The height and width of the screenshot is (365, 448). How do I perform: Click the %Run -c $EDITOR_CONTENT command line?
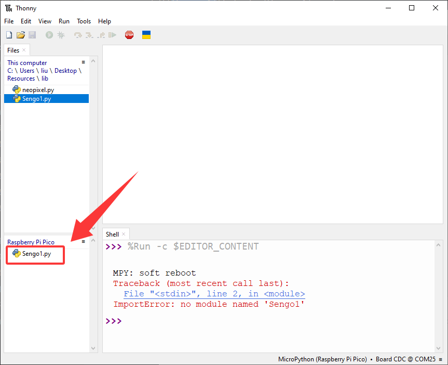pos(193,246)
